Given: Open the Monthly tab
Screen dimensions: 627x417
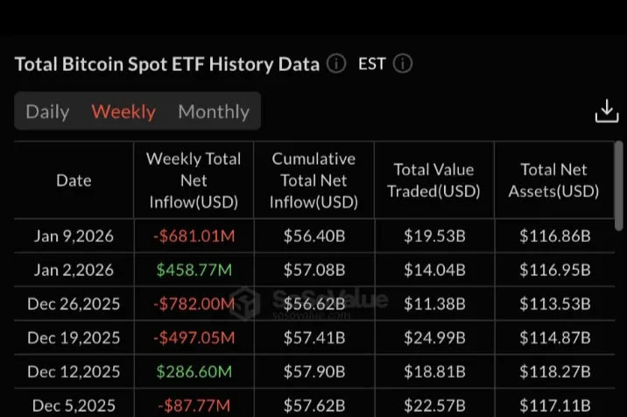Looking at the screenshot, I should (x=214, y=111).
